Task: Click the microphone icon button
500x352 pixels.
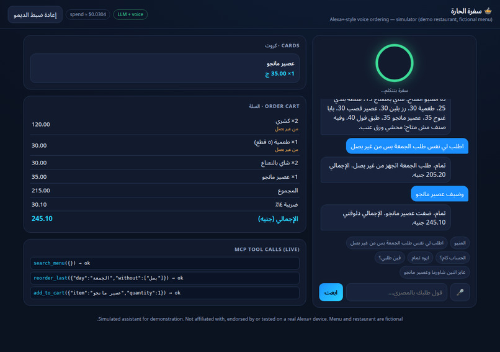Action: click(x=460, y=292)
